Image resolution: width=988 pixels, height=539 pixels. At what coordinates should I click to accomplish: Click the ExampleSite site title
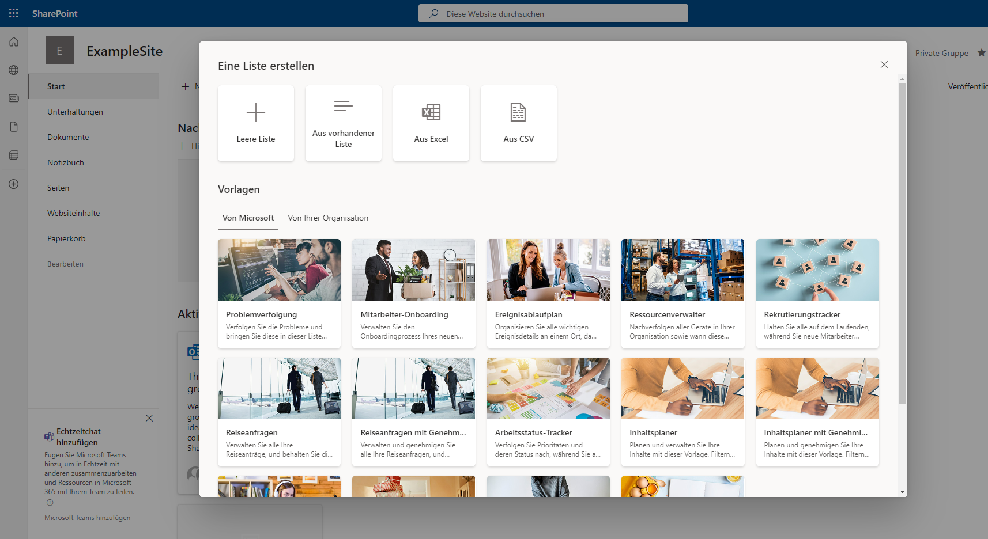(125, 51)
